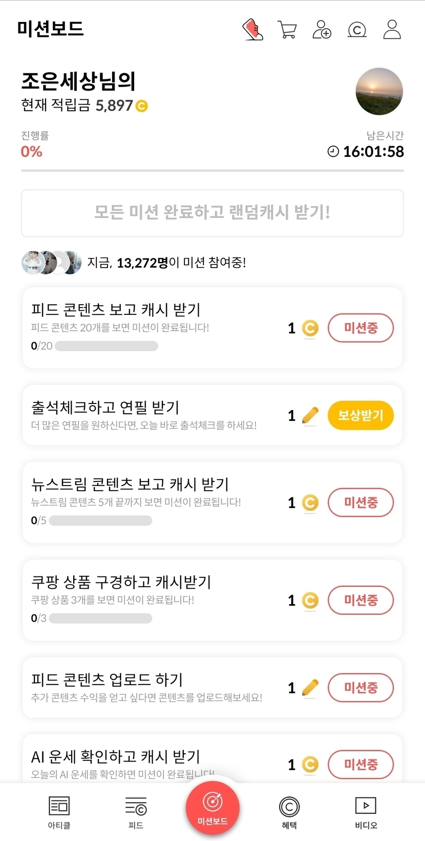Tap the clock icon next to remaining time
Screen dimensions: 425x841
tap(333, 151)
